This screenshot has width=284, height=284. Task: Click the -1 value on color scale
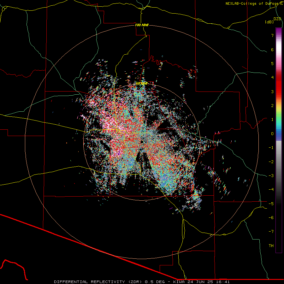click(271, 148)
